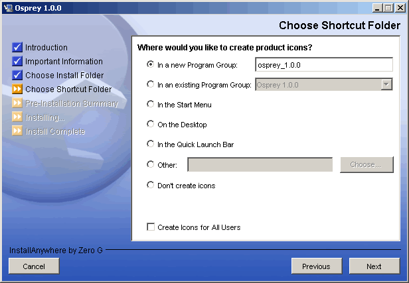Click the Installing step arrow icon
Image resolution: width=409 pixels, height=283 pixels.
click(x=17, y=117)
